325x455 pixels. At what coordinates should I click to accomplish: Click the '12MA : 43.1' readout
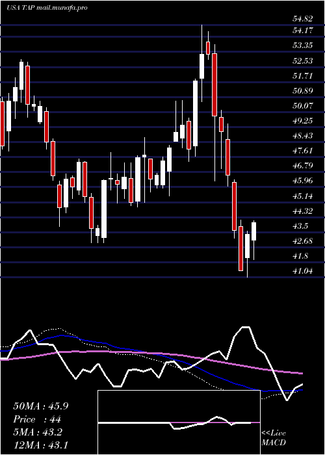pos(40,445)
